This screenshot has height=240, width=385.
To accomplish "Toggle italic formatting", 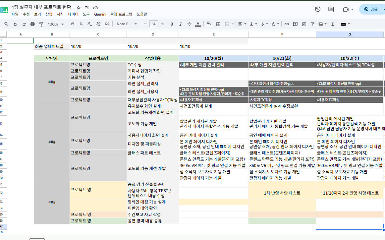I will (181, 24).
